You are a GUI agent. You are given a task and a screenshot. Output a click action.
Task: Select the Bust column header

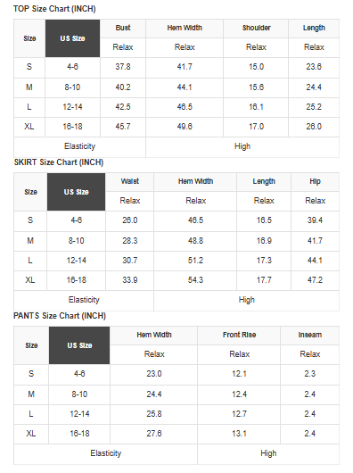123,28
